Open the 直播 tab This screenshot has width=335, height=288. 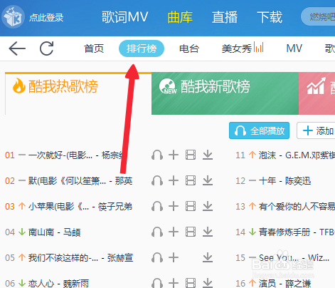pyautogui.click(x=225, y=17)
